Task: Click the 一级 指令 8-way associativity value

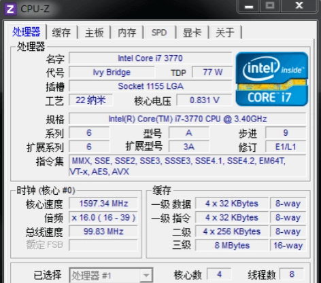Action: point(288,218)
